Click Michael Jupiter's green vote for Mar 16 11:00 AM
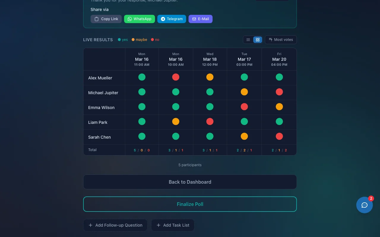 (142, 92)
